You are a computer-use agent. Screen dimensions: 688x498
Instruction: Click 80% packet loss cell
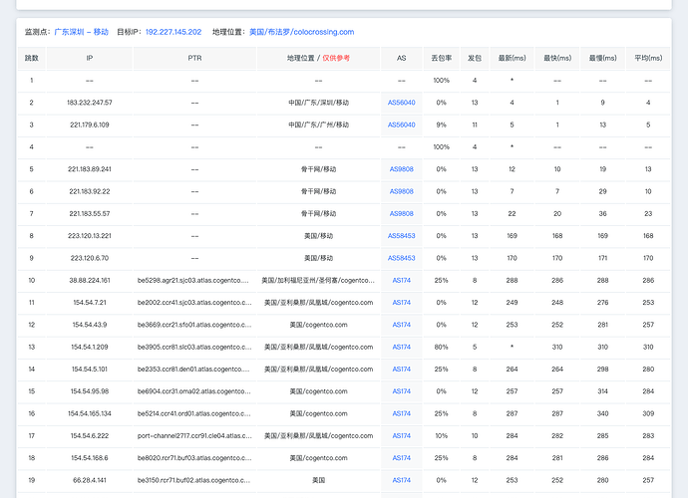442,348
